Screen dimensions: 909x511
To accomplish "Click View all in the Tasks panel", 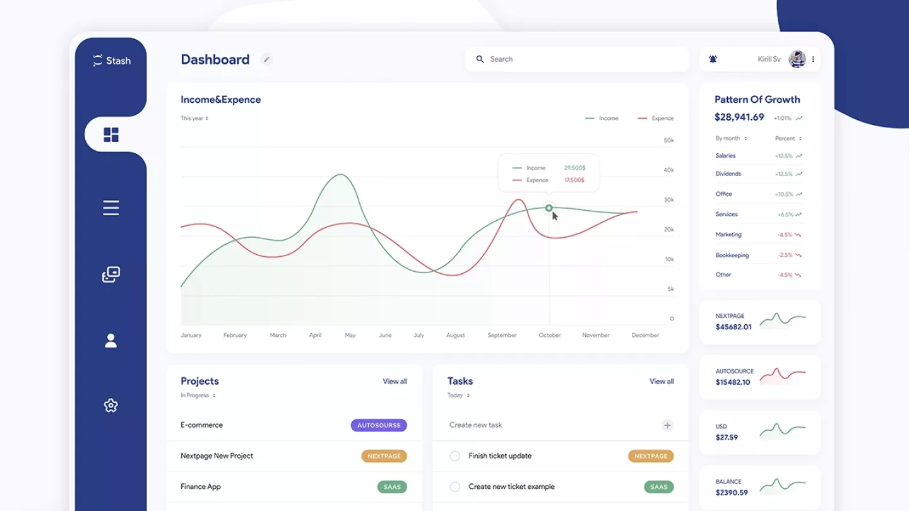I will click(x=662, y=381).
